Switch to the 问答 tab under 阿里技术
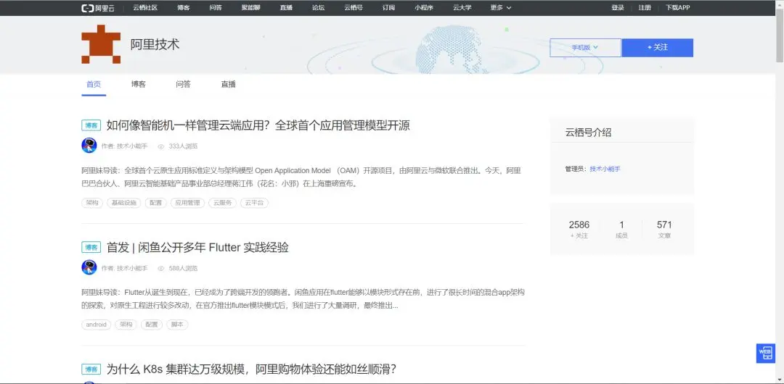Screen dimensions: 784x384 coord(184,84)
